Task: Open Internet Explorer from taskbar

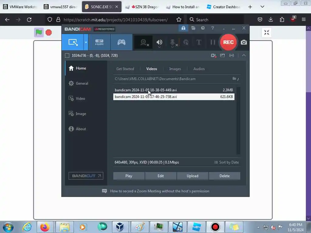Action: pos(27,227)
